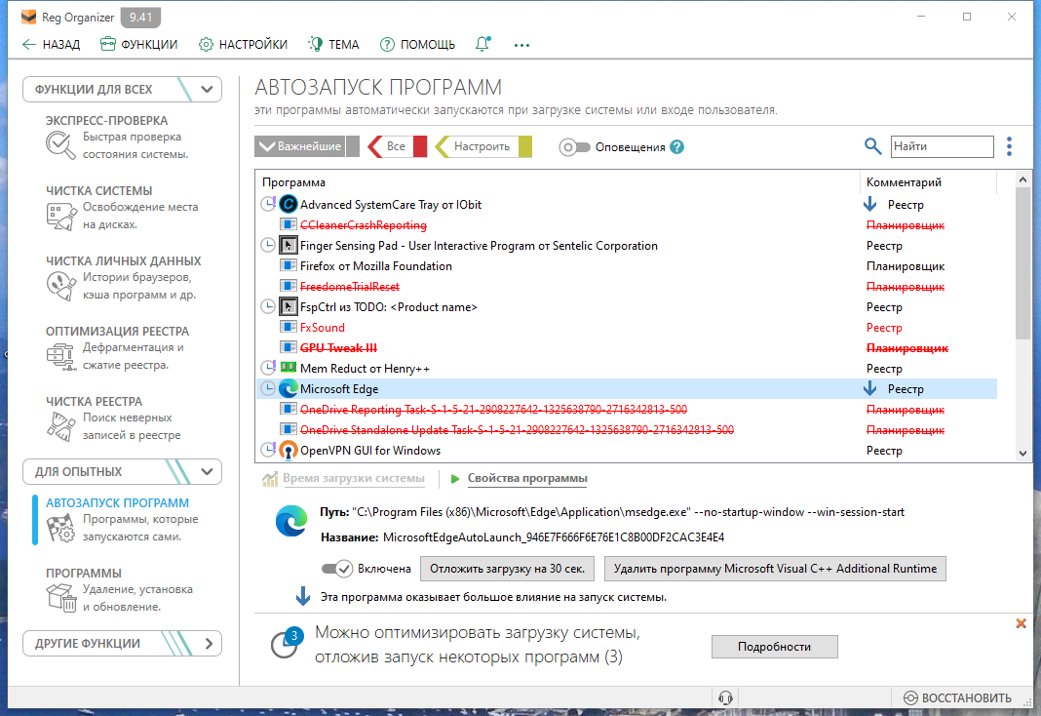Screen dimensions: 1041x716
Task: Collapse the Для опытных section
Action: (208, 471)
